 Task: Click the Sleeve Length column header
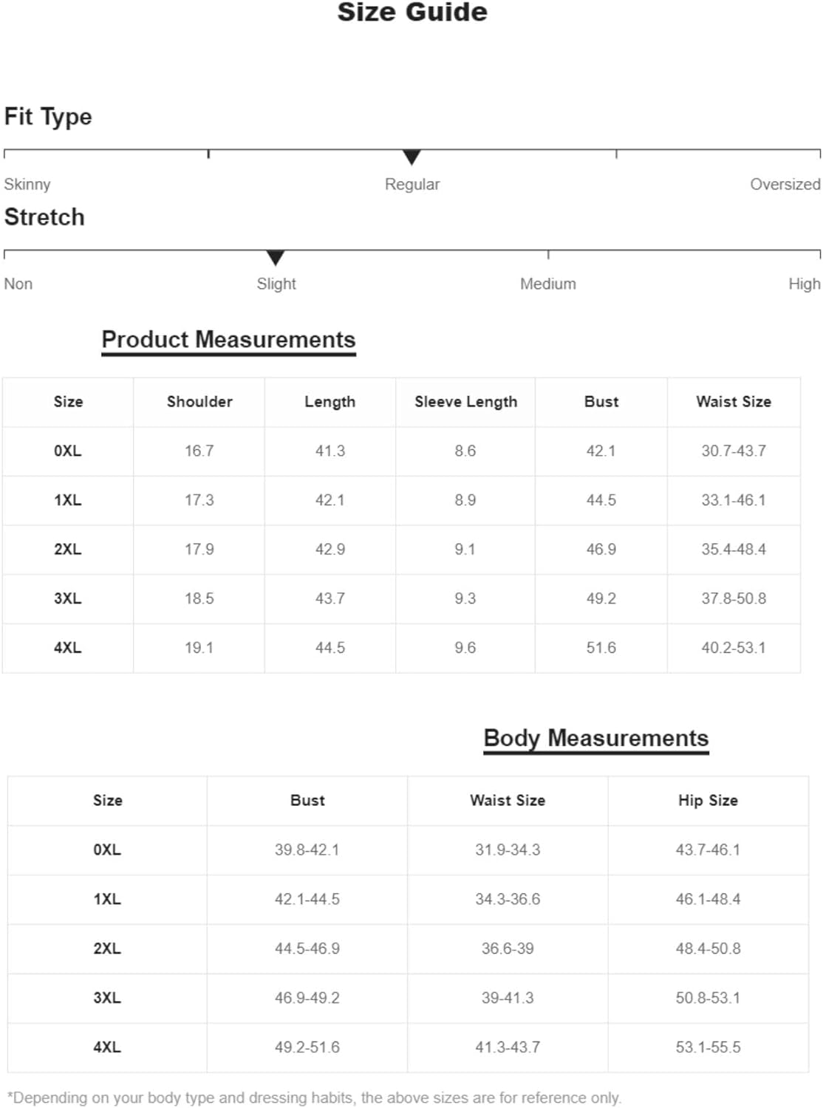pos(466,402)
